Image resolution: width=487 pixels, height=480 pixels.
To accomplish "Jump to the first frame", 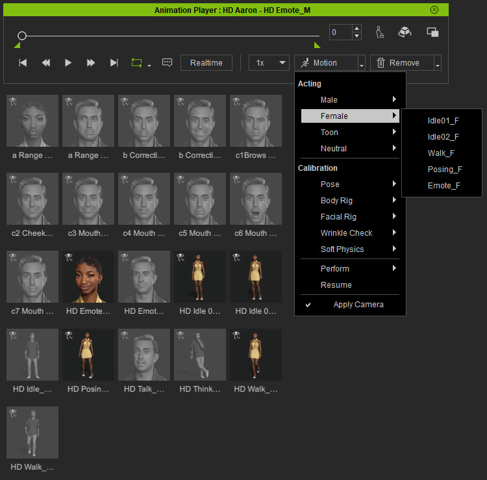I will point(23,63).
